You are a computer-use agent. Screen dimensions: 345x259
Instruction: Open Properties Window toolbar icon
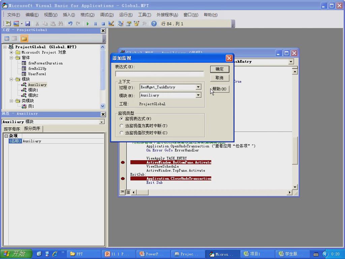pos(129,24)
